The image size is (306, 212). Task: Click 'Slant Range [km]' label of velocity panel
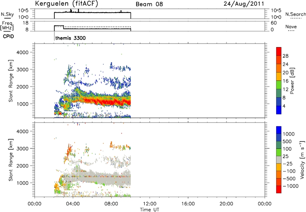coord(11,160)
